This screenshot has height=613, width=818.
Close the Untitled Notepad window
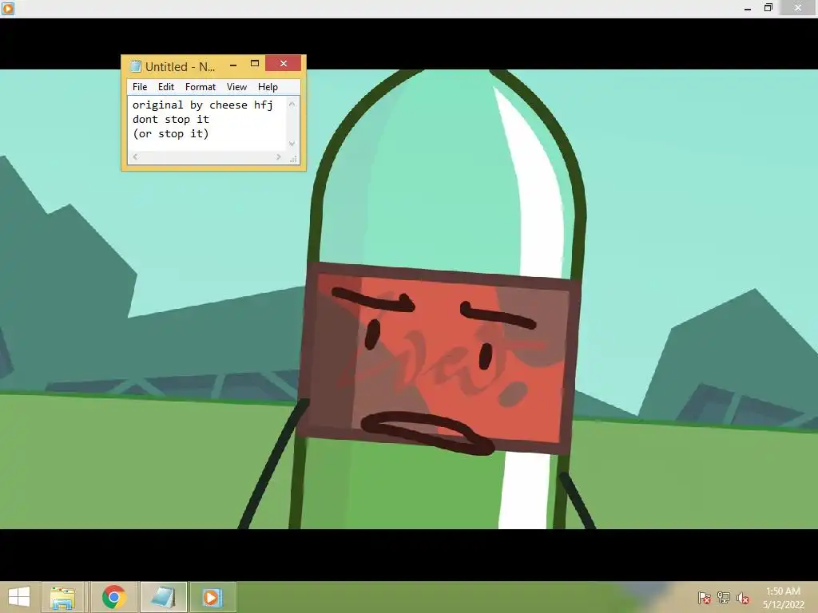(284, 63)
